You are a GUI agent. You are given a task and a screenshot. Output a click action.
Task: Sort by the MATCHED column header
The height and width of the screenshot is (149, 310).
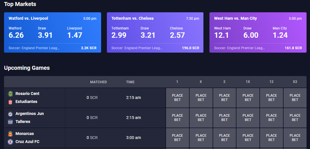98,82
